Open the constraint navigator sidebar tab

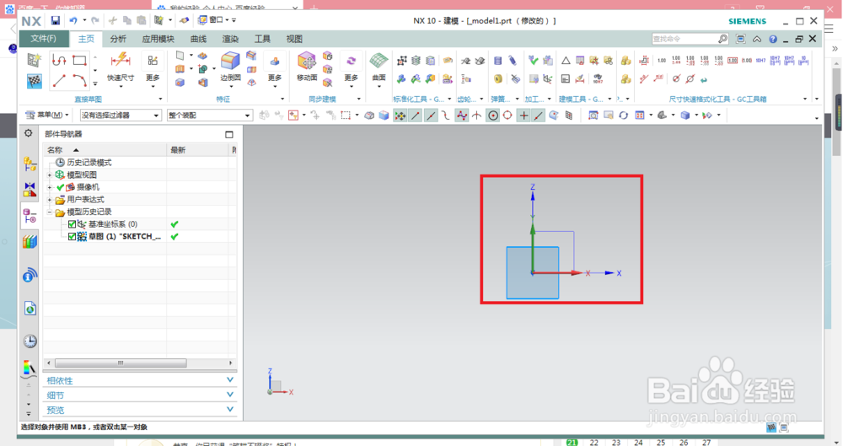(30, 189)
